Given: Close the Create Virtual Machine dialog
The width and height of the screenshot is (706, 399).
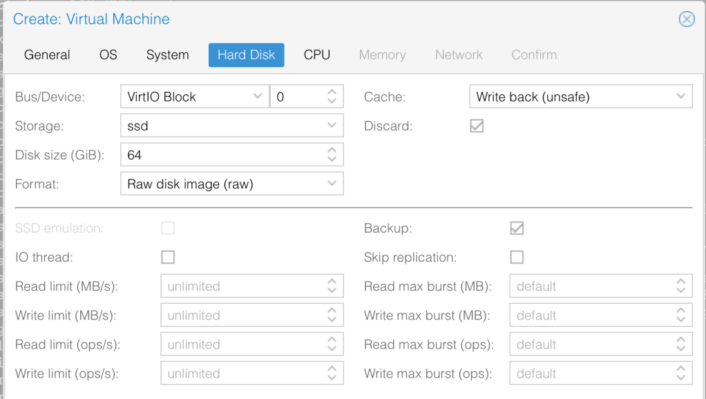Looking at the screenshot, I should [x=686, y=19].
